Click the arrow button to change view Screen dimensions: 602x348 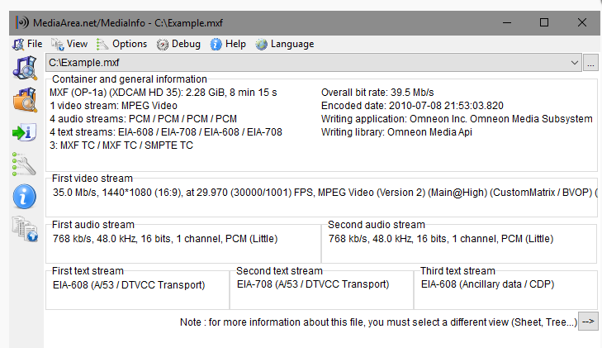coord(588,322)
